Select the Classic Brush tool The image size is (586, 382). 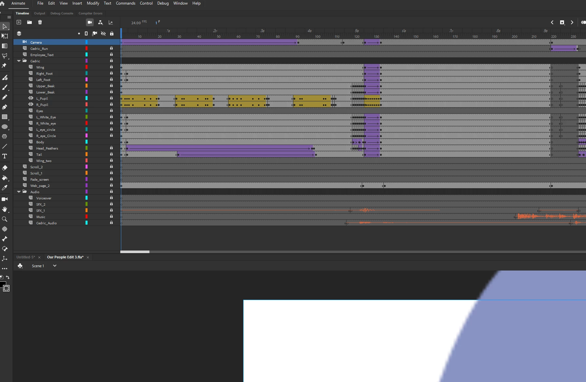[x=5, y=87]
